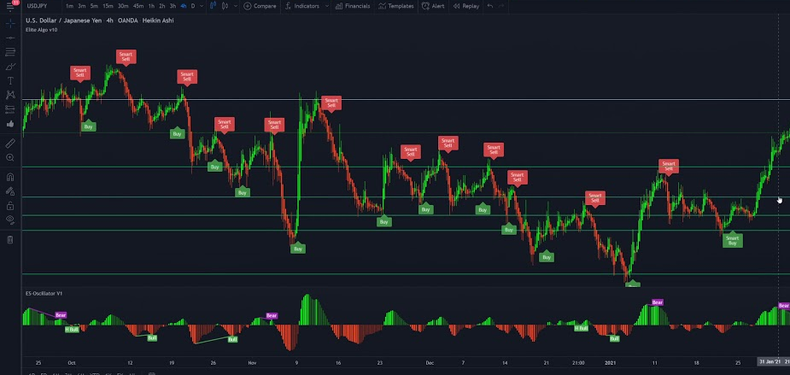Switch to 3m timeframe
The width and height of the screenshot is (790, 375).
tap(82, 6)
